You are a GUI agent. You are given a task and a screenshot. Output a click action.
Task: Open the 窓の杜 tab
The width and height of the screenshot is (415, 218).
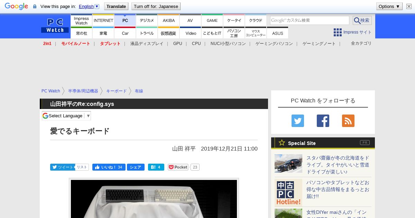coord(81,33)
